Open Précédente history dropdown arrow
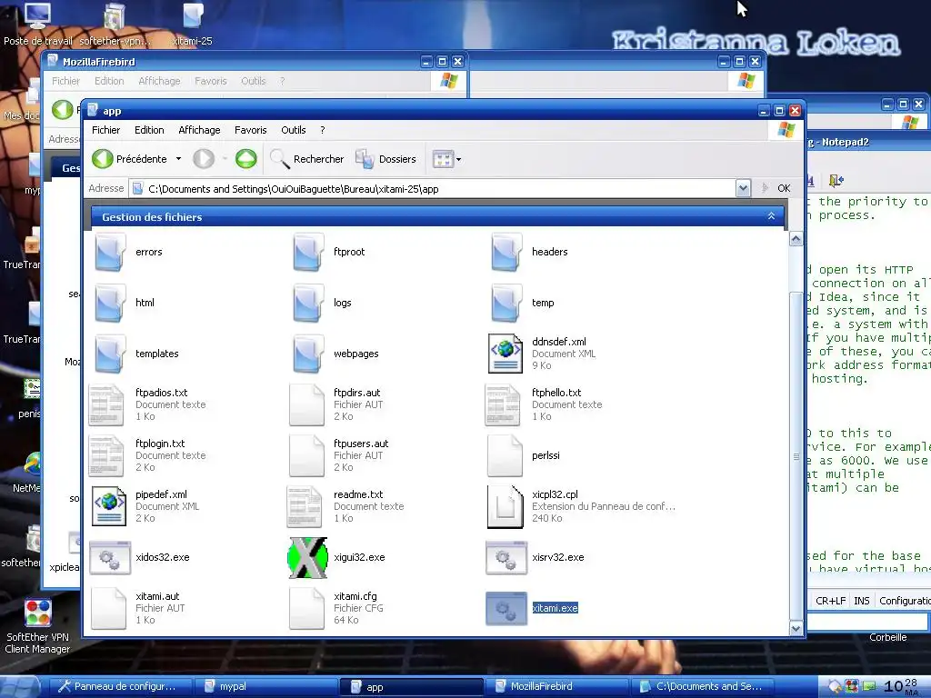Screen dimensions: 931x698 (x=178, y=158)
